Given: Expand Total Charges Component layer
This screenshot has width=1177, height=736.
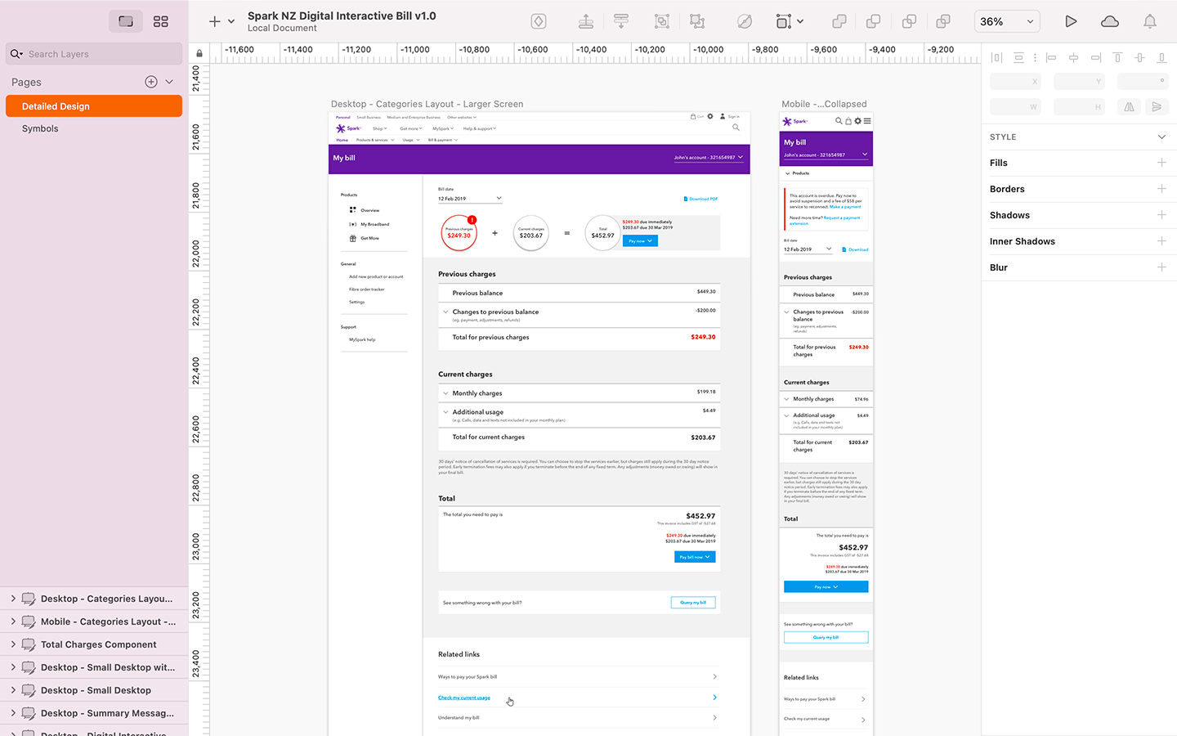Looking at the screenshot, I should 13,644.
